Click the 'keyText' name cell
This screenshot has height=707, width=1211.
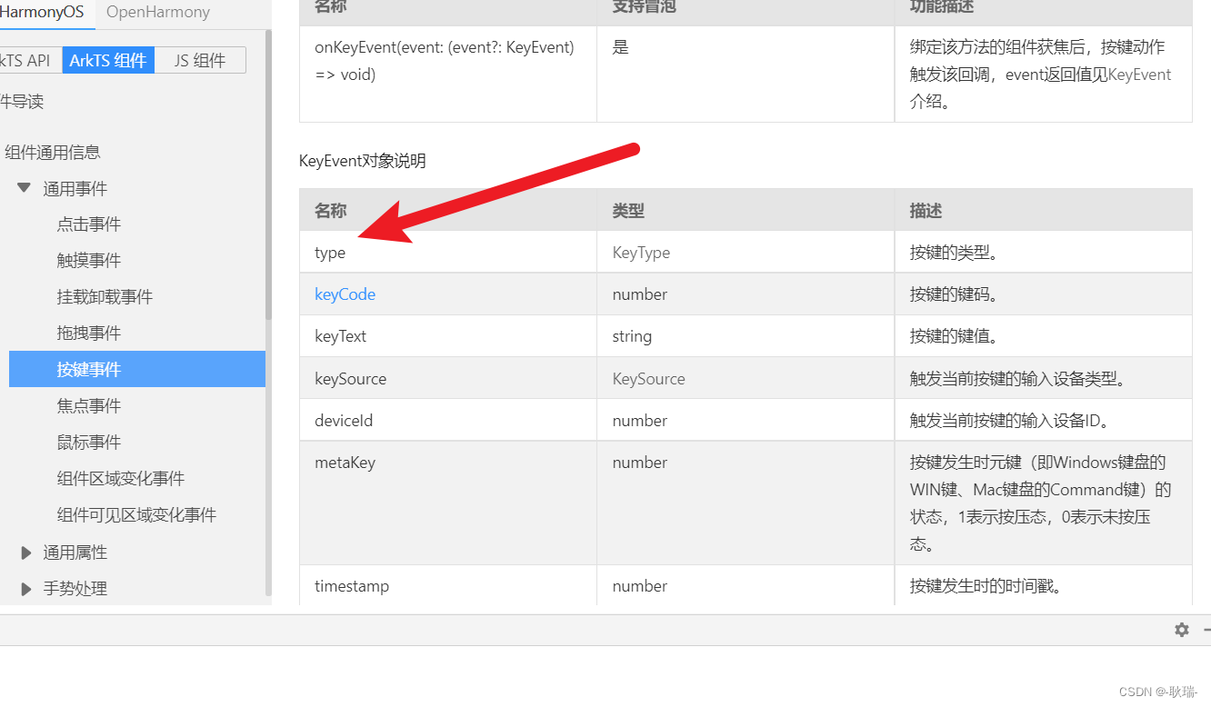[x=448, y=336]
